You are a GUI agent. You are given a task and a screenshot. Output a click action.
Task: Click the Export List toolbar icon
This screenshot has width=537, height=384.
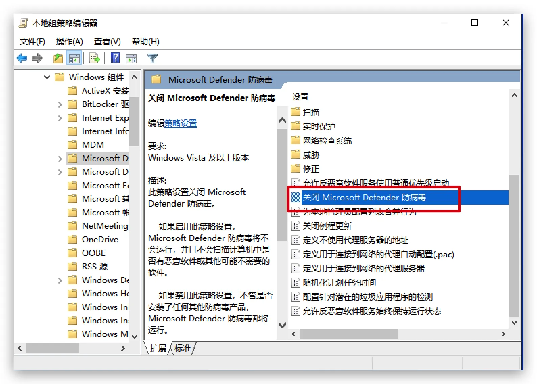point(94,58)
